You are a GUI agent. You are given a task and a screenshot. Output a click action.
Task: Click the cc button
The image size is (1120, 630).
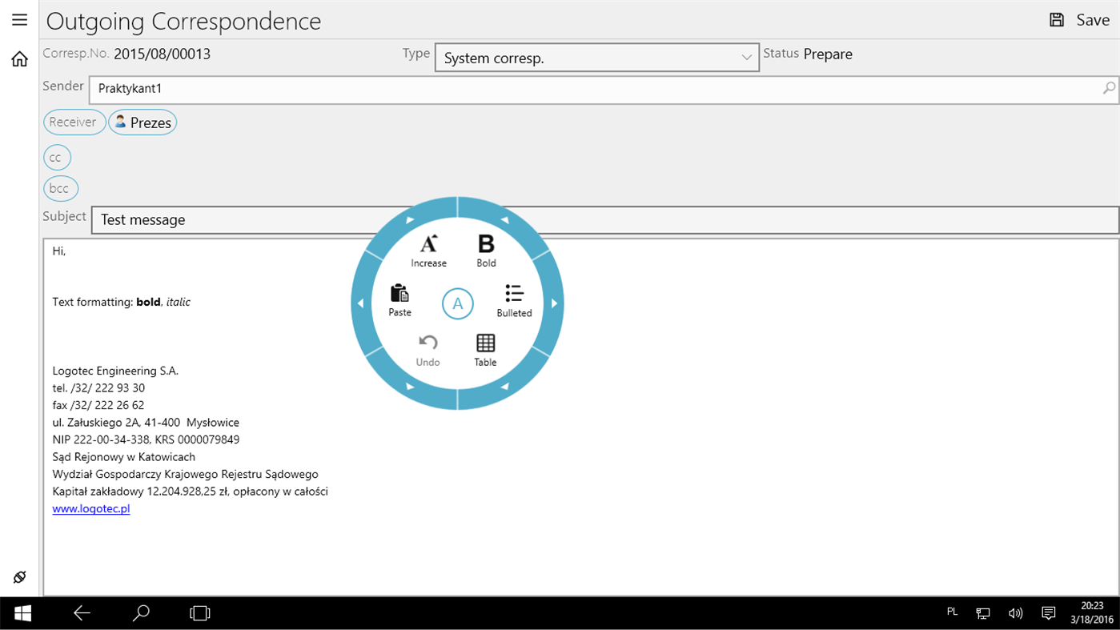pos(57,158)
